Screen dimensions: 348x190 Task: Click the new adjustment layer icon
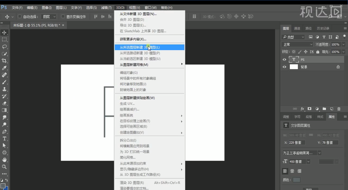pos(317,109)
